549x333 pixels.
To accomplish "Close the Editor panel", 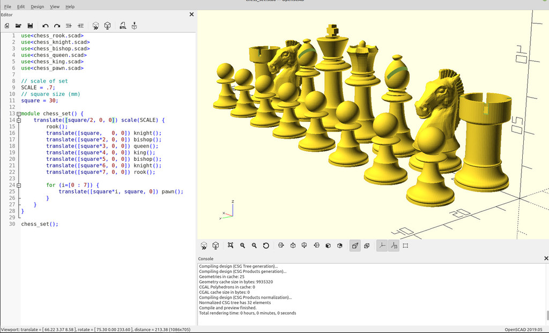I will (x=191, y=14).
